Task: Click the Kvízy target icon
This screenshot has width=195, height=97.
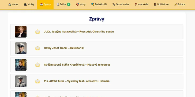Action: (78, 4)
